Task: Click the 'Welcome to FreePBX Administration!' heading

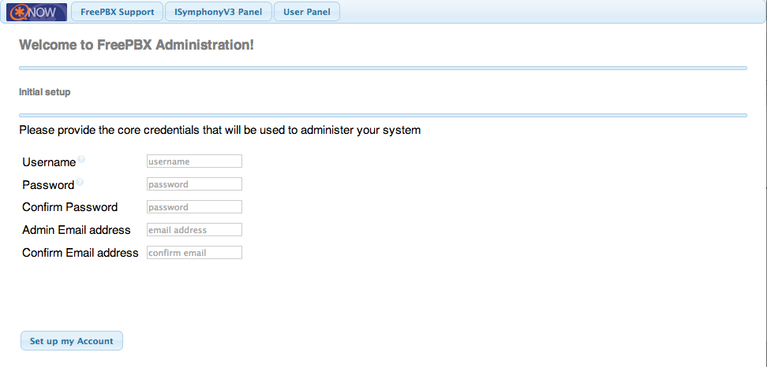Action: point(137,46)
